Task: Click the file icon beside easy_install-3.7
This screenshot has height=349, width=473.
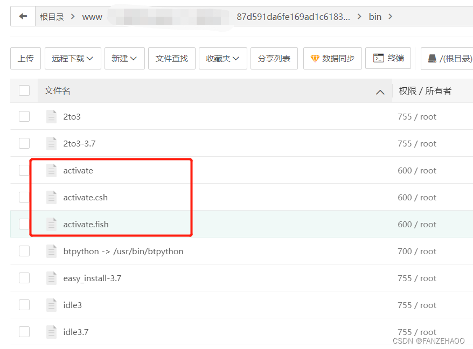Action: (x=51, y=278)
